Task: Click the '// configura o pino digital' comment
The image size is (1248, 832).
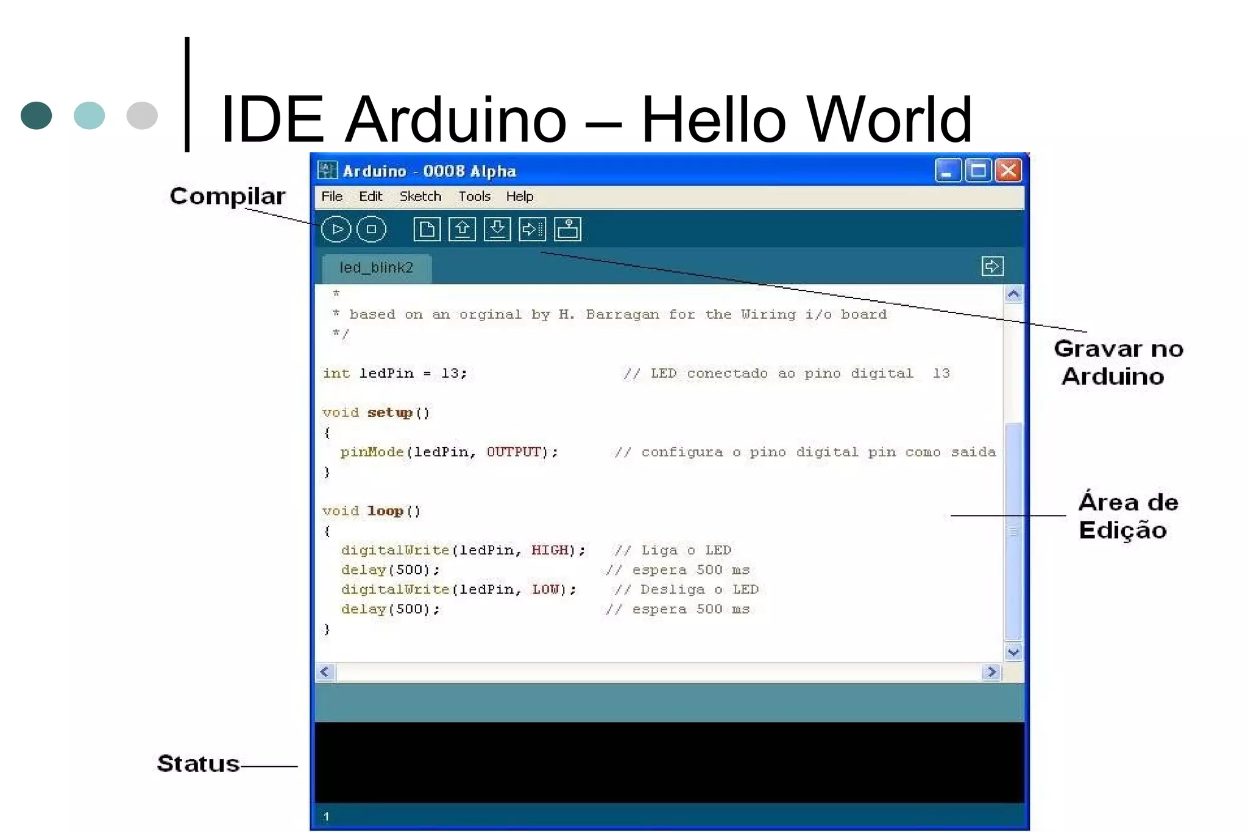Action: (805, 452)
